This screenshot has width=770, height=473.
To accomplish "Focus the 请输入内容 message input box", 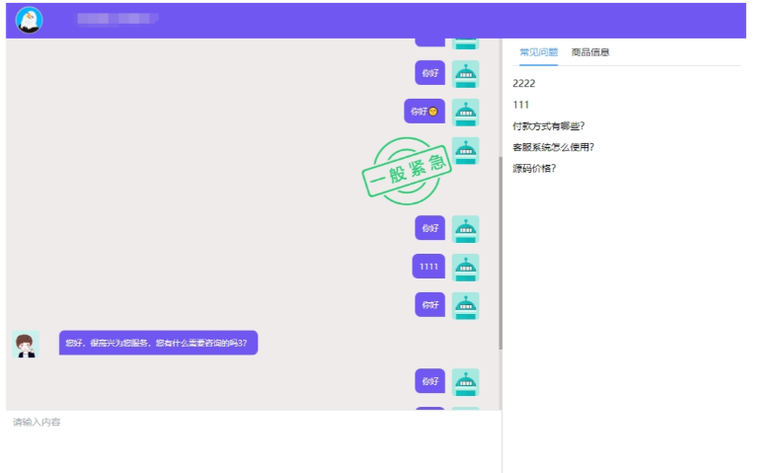I will pos(253,439).
